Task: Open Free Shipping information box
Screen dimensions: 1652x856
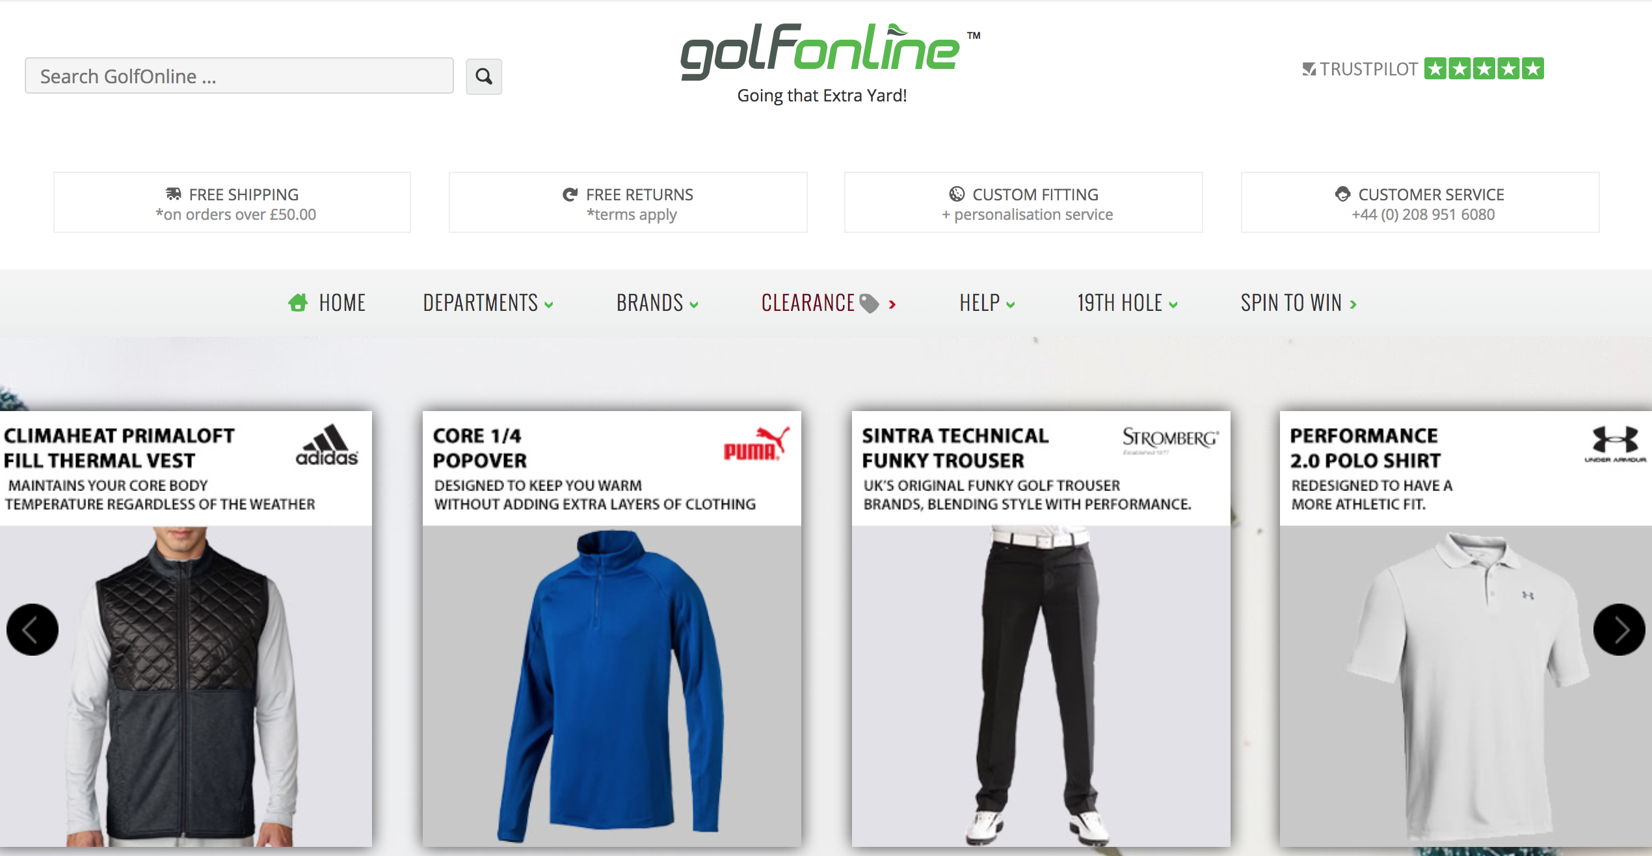Action: (232, 202)
